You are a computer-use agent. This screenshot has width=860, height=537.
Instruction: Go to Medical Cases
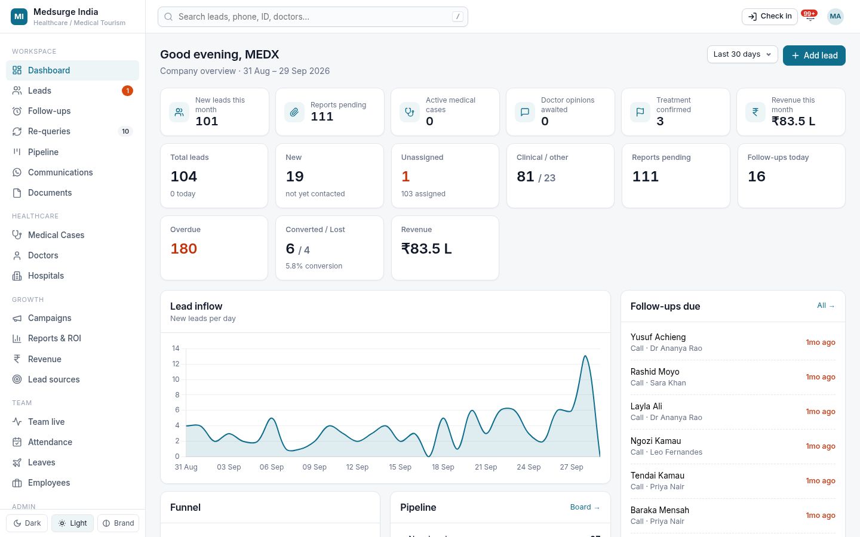tap(72, 235)
